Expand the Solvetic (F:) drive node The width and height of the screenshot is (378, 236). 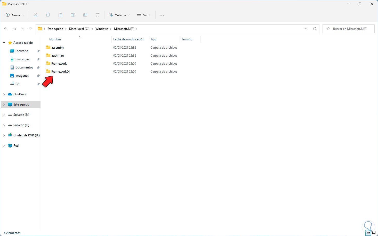(4, 125)
